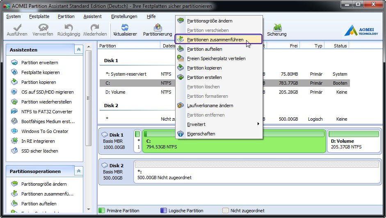The image size is (386, 218).
Task: Open the Festplatte menu
Action: (39, 16)
